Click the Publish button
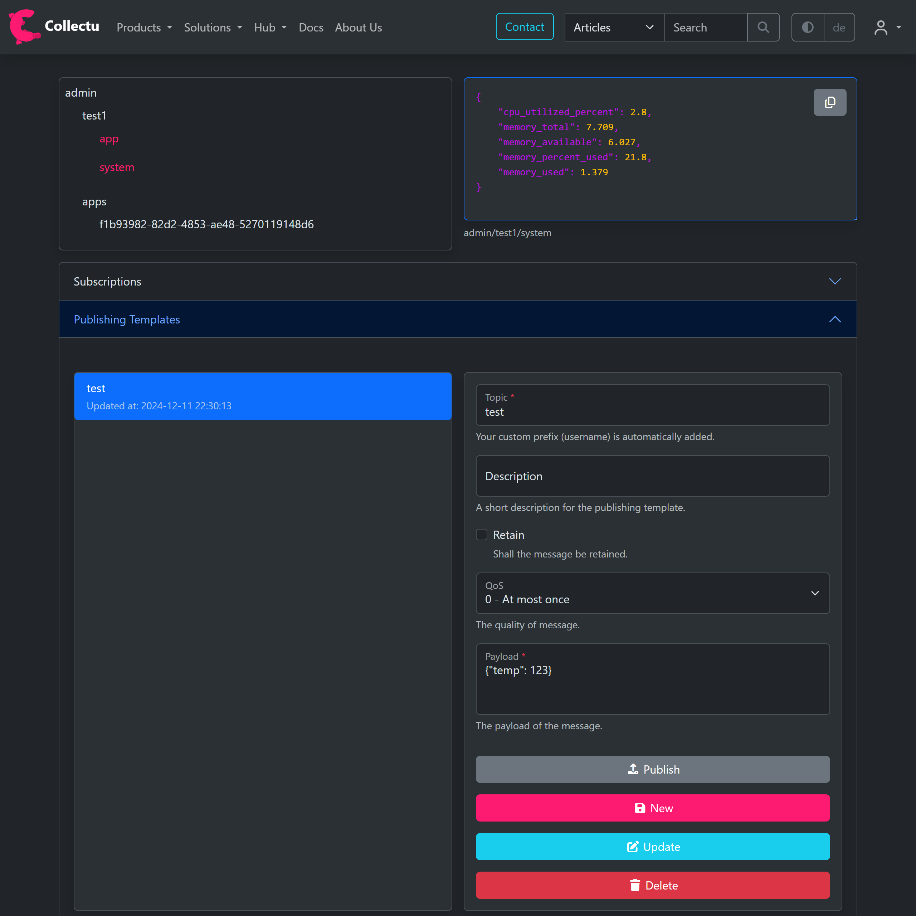916x916 pixels. [x=653, y=770]
